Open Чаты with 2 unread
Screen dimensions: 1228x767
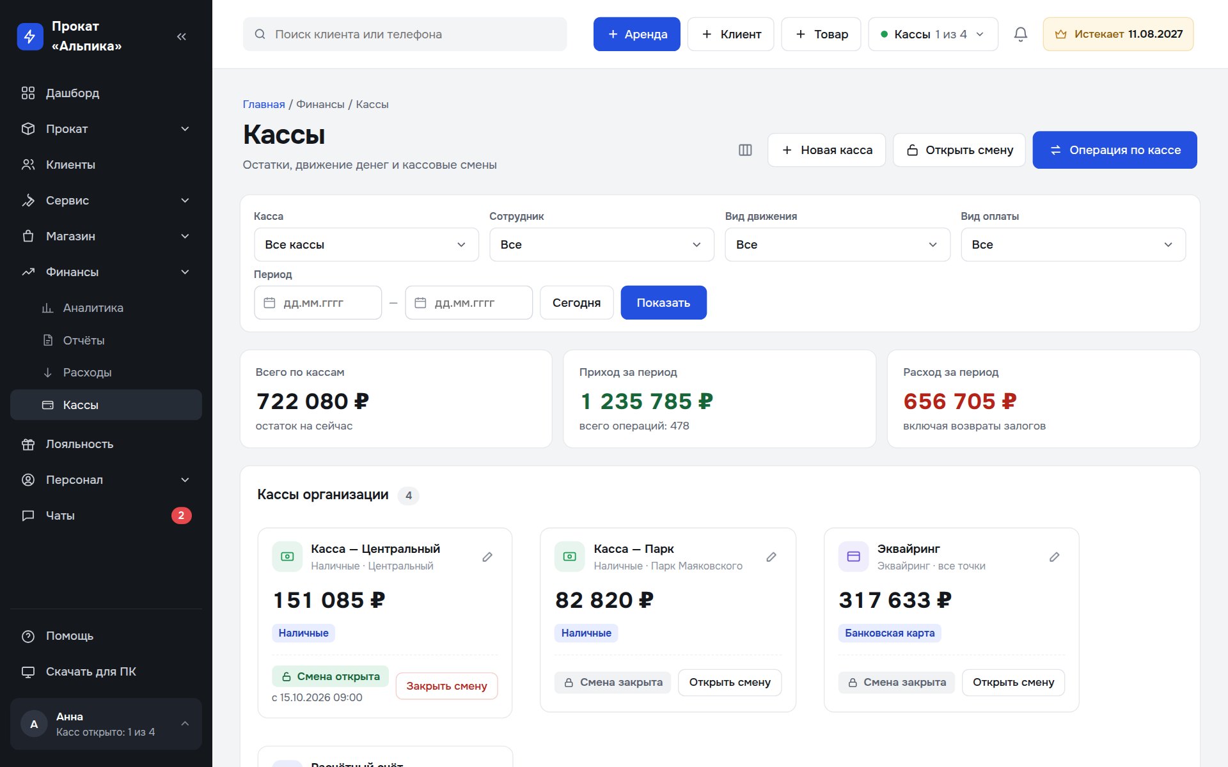pyautogui.click(x=106, y=515)
